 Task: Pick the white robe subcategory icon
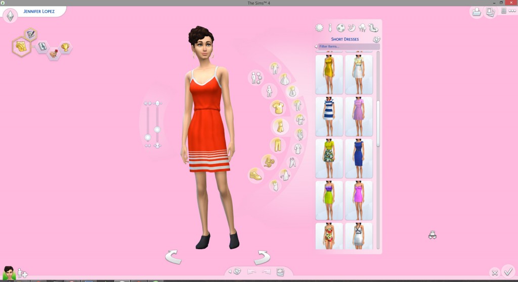(x=297, y=149)
